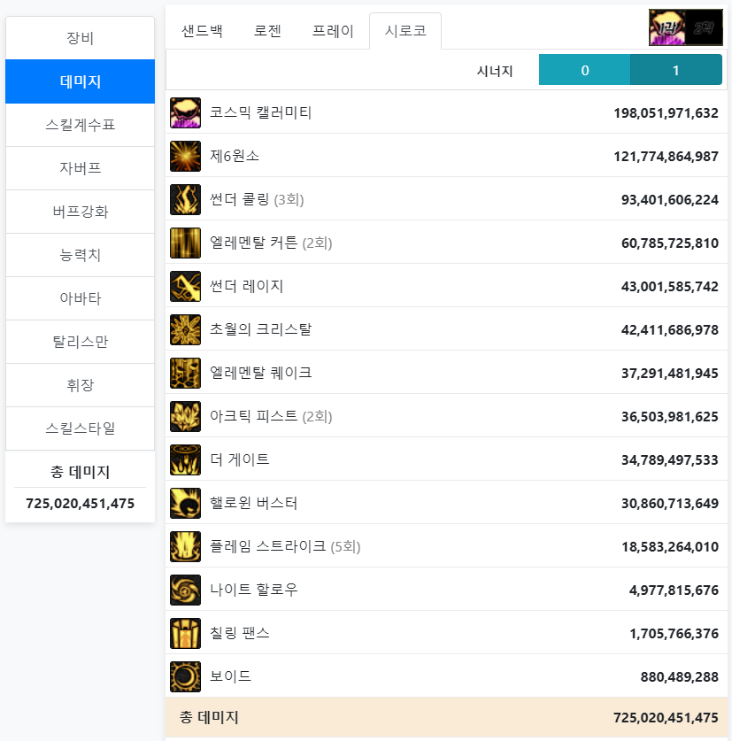Click the 제6원소 skill icon
Screen dimensions: 732x741
pyautogui.click(x=185, y=157)
